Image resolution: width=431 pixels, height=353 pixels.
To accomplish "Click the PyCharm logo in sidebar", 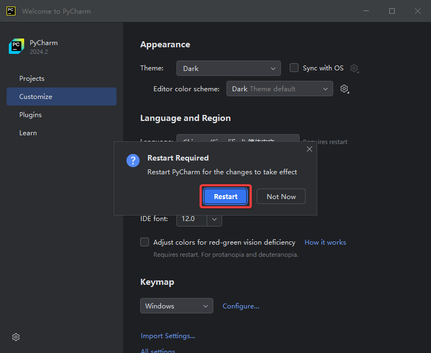I will 16,47.
